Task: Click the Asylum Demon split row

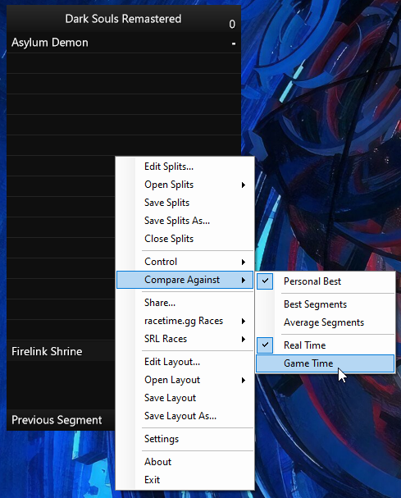Action: click(124, 43)
